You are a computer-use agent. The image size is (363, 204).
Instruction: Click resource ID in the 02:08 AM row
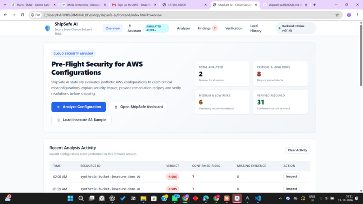[110, 177]
